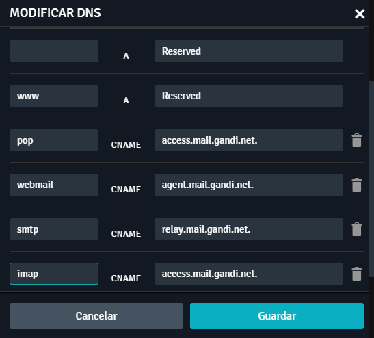The height and width of the screenshot is (338, 374).
Task: Click the Cancelar button
Action: 96,316
